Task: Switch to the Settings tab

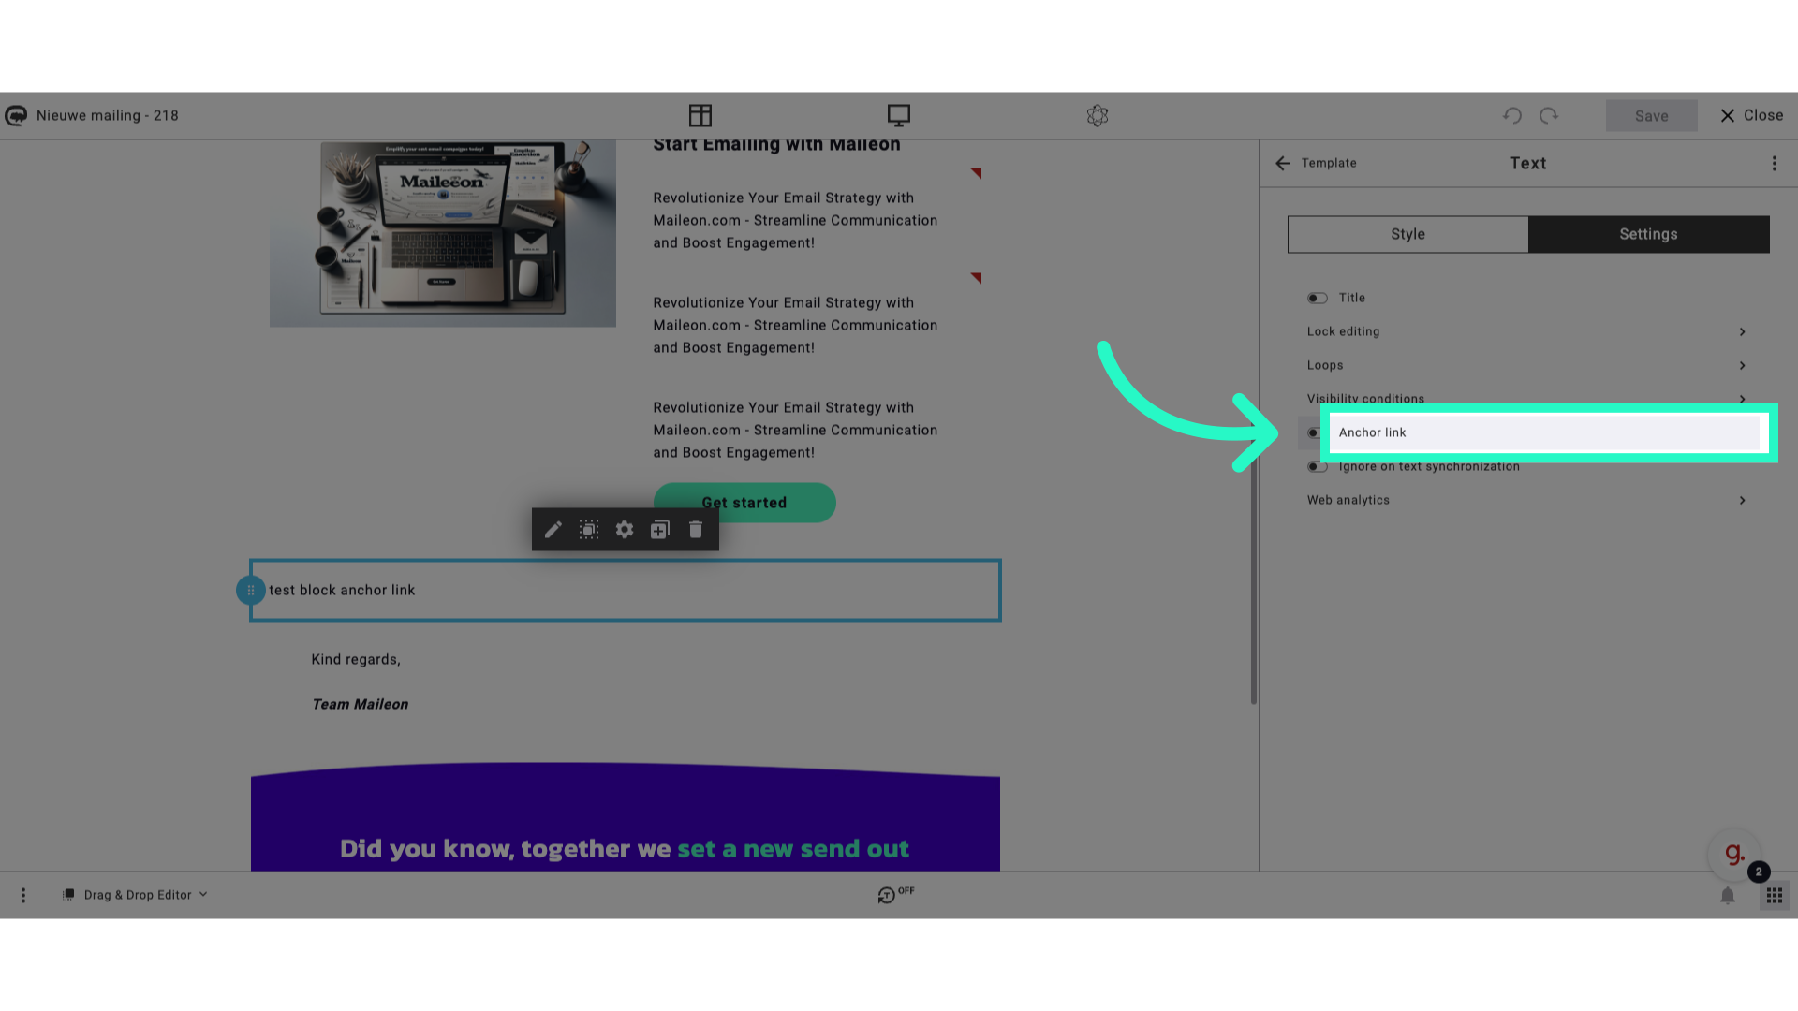Action: (x=1649, y=234)
